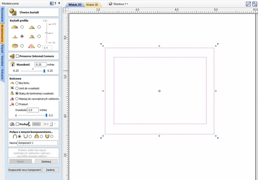The height and width of the screenshot is (180, 258).
Task: Select Przesuń radio option
Action: (x=17, y=104)
